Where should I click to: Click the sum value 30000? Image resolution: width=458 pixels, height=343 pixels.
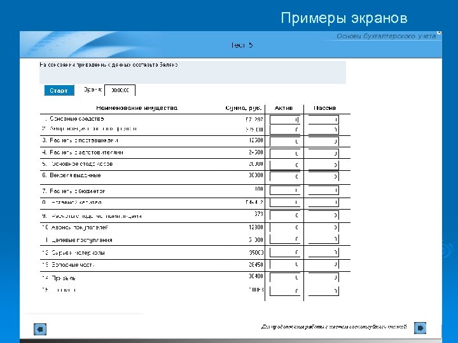tap(256, 175)
